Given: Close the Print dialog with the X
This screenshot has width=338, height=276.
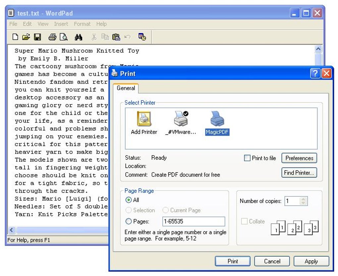Looking at the screenshot, I should (x=327, y=74).
